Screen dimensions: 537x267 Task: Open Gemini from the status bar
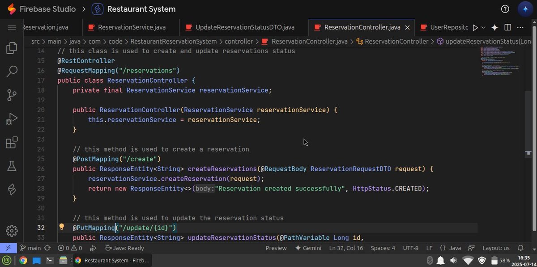tap(308, 248)
